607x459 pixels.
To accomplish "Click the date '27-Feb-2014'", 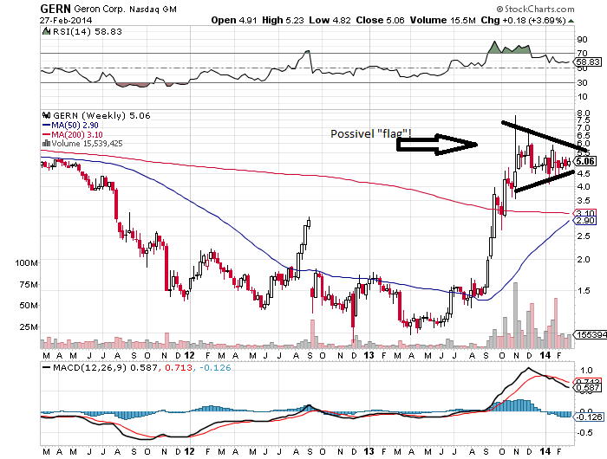I will (66, 20).
